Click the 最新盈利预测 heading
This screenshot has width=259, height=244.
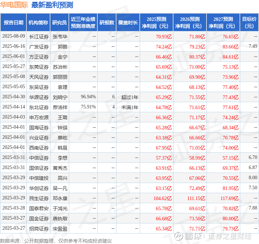click(52, 5)
